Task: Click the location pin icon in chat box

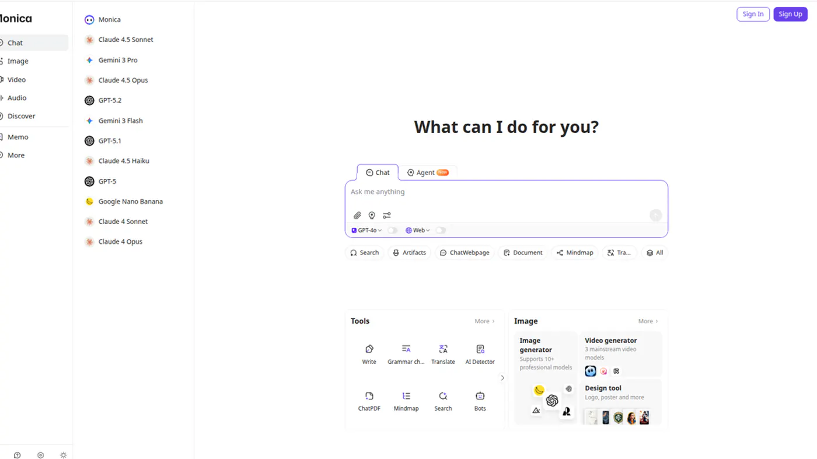Action: click(x=372, y=215)
